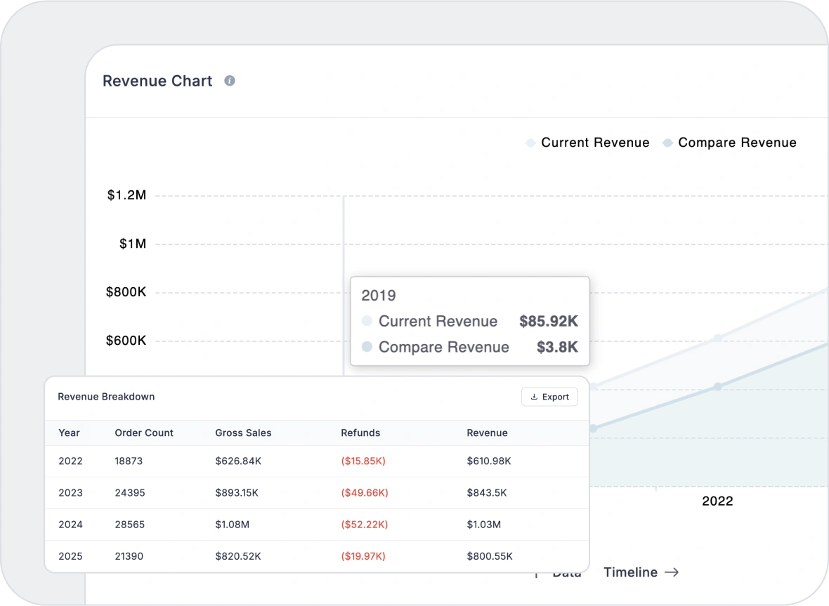The width and height of the screenshot is (829, 606).
Task: Select the Compare Revenue legend dot
Action: coord(667,143)
